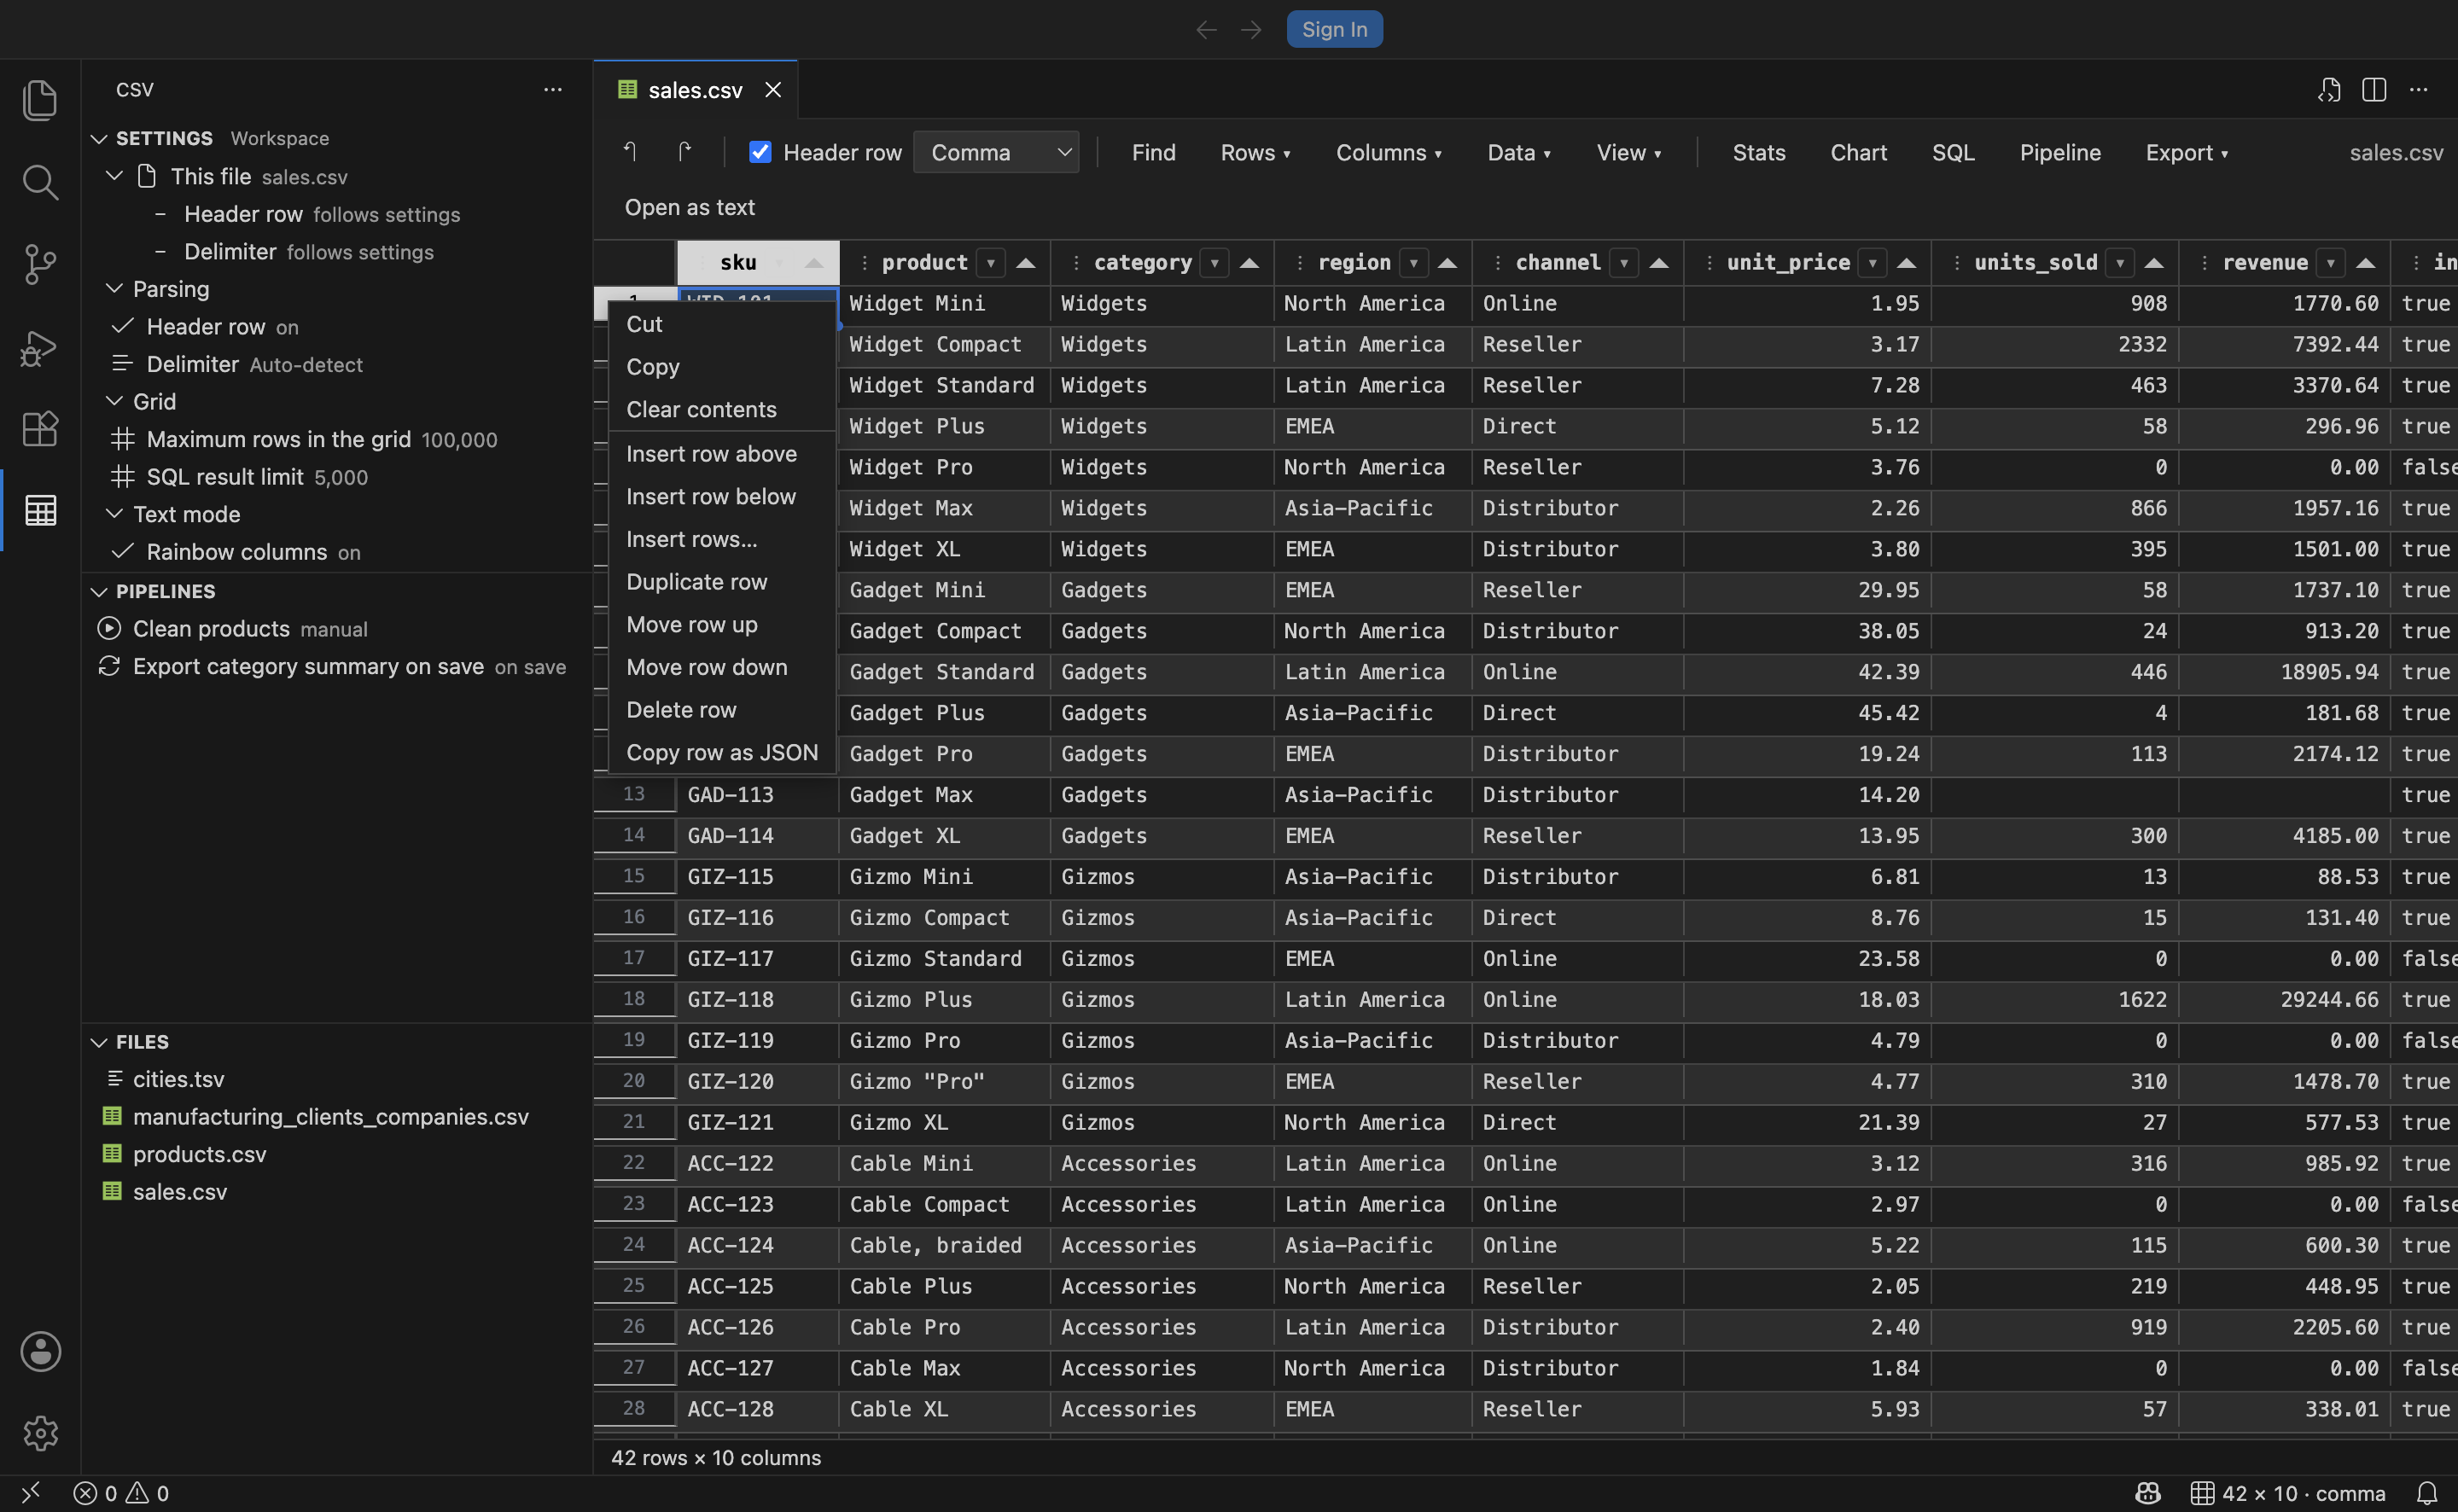Go forward with the navigation arrow
2458x1512 pixels.
1251,30
